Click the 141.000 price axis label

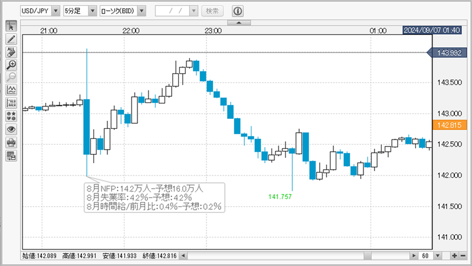click(450, 237)
